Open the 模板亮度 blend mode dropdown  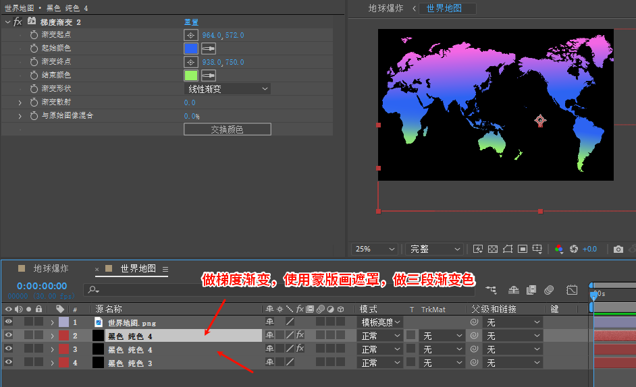pyautogui.click(x=380, y=322)
